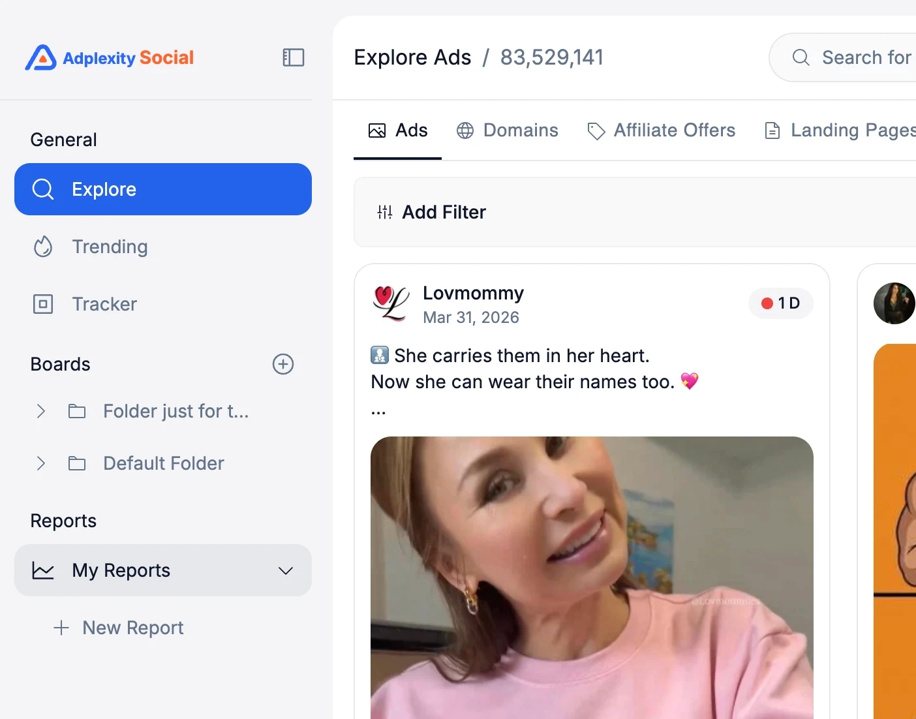Click the 'Folder just for t...' folder icon

click(x=77, y=411)
